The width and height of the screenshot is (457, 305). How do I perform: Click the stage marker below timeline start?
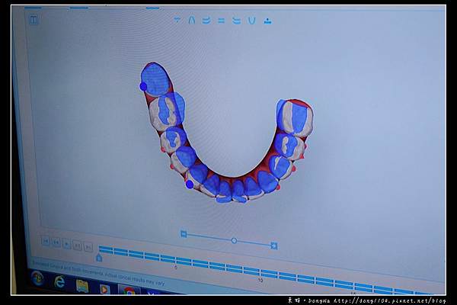click(x=99, y=258)
